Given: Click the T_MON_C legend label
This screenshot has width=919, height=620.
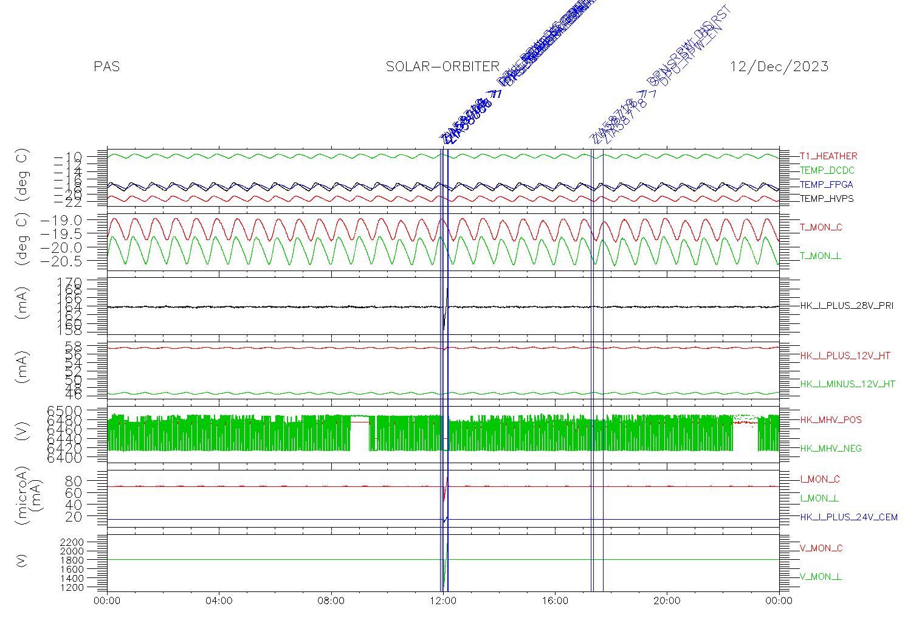Looking at the screenshot, I should 821,227.
